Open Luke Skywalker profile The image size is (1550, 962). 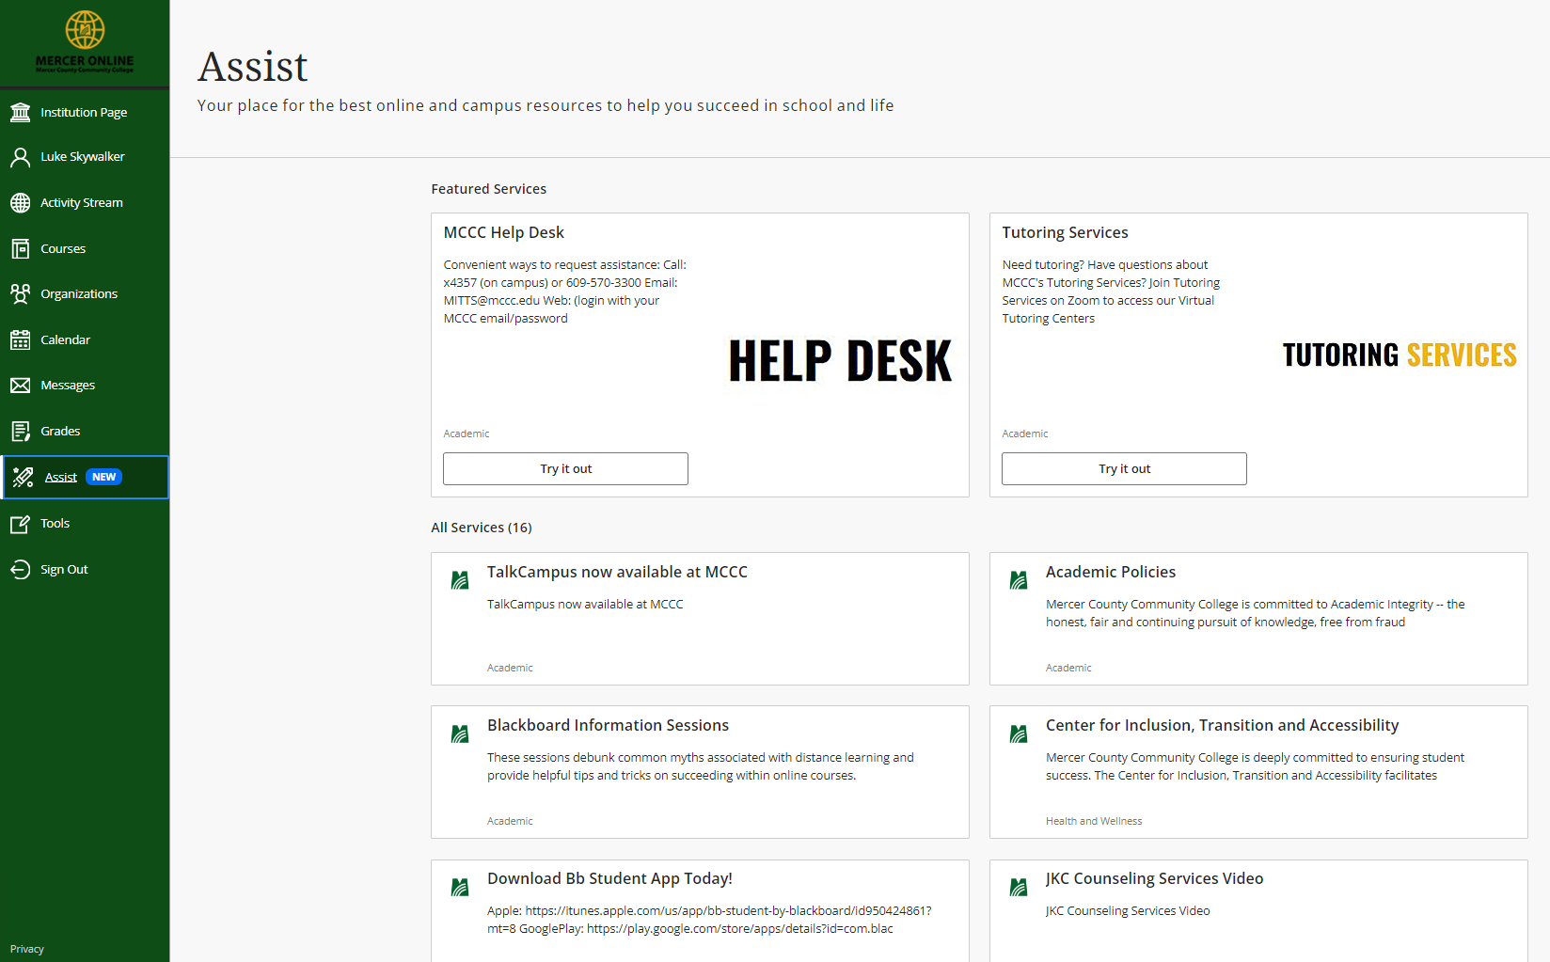tap(82, 157)
